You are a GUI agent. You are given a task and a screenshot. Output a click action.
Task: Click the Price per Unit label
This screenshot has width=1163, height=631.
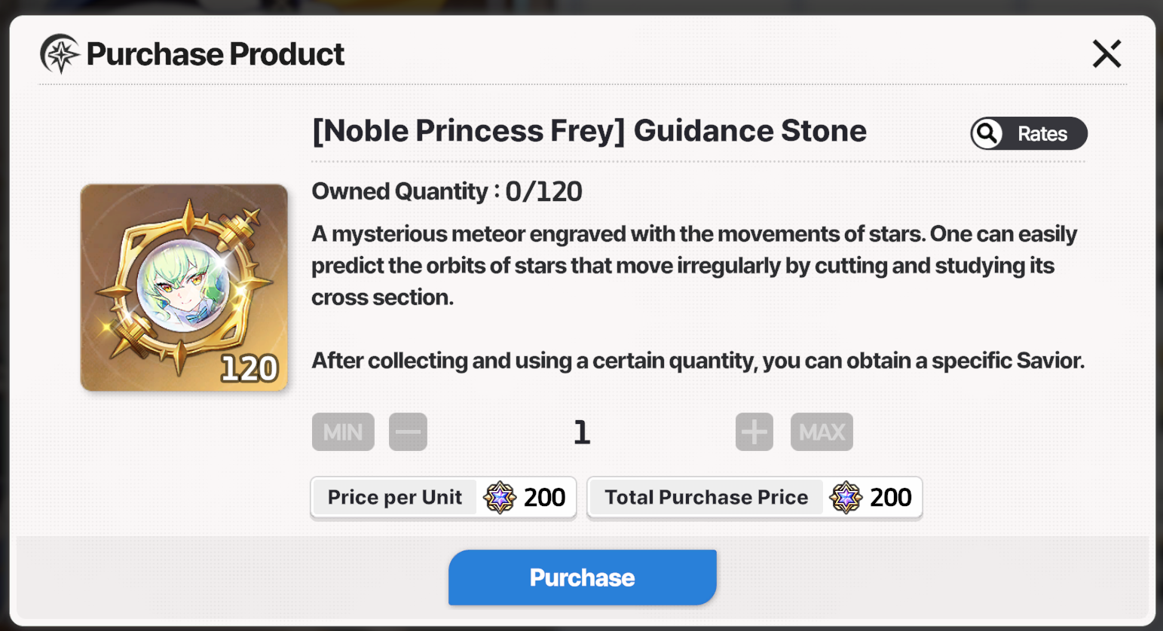[395, 498]
